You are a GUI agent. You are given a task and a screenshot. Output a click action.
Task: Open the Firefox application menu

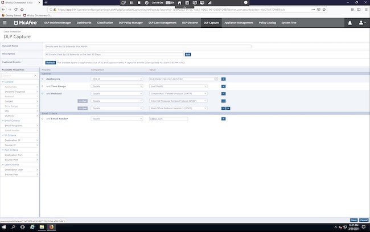tap(366, 10)
